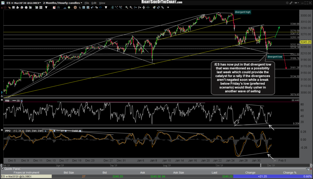Click the divergent low annotation label
Screen dimensions: 313x179
[x=275, y=57]
